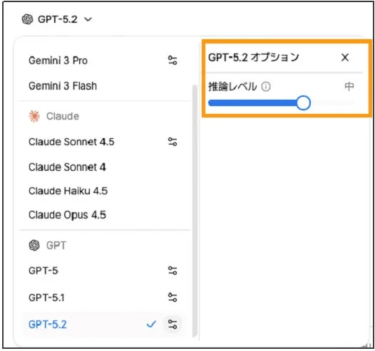Viewport: 375px width, 351px height.
Task: Select Gemini 3 Flash model
Action: (63, 86)
